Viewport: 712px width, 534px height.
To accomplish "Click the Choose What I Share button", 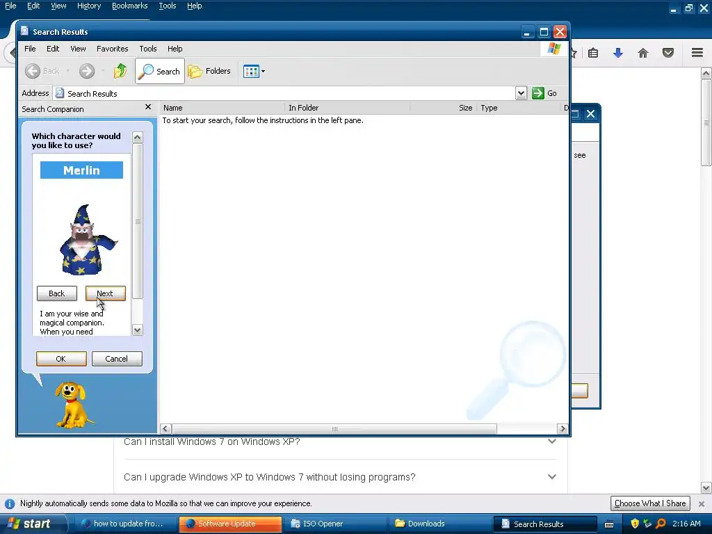I will [x=650, y=503].
